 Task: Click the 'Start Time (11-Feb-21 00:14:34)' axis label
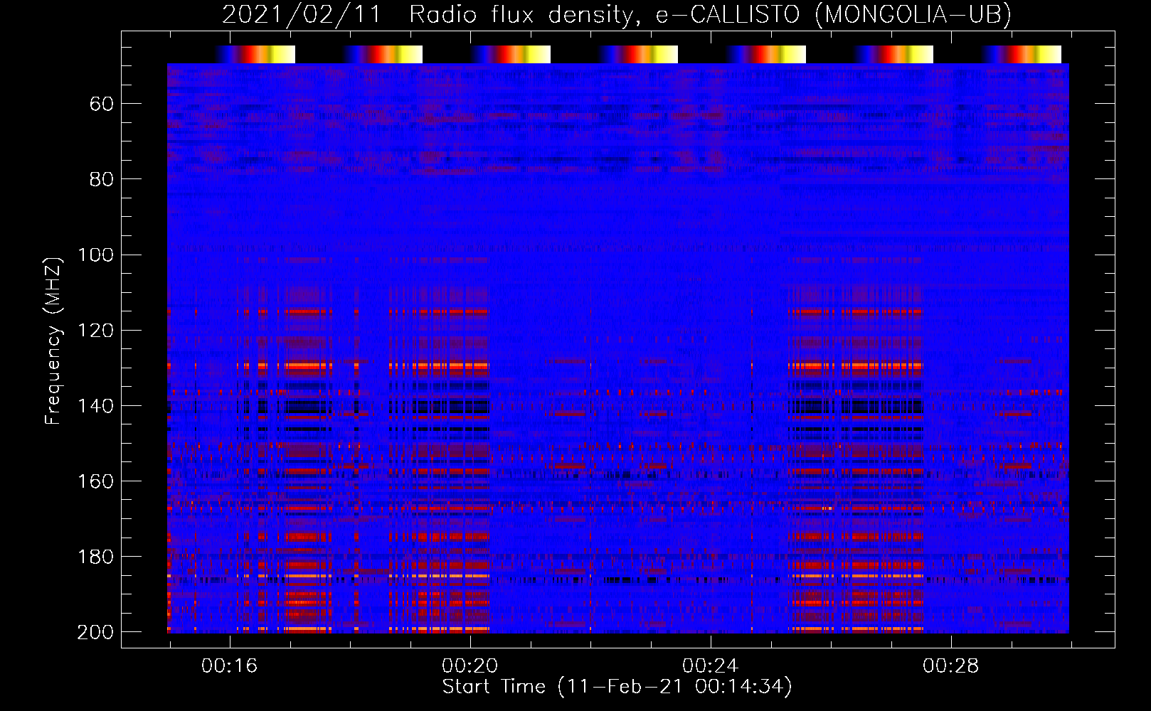[617, 687]
